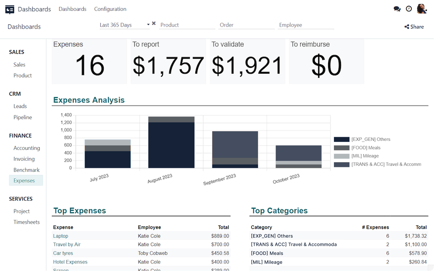Click the August 2023 chart bar

click(171, 145)
